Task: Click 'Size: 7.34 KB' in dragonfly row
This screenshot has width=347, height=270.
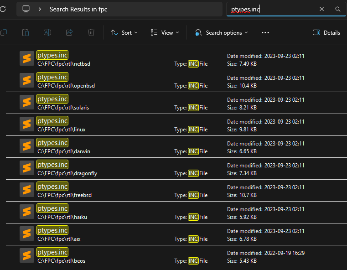Action: point(242,173)
